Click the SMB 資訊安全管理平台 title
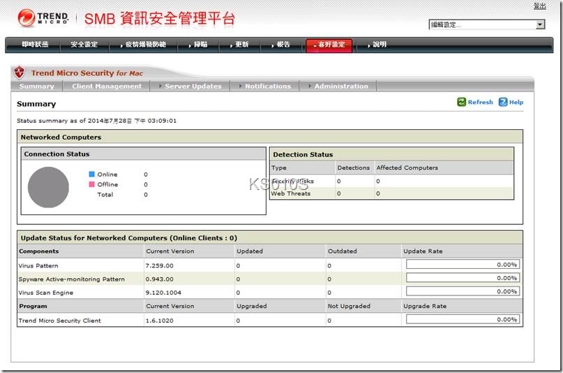The height and width of the screenshot is (373, 563). (x=160, y=18)
